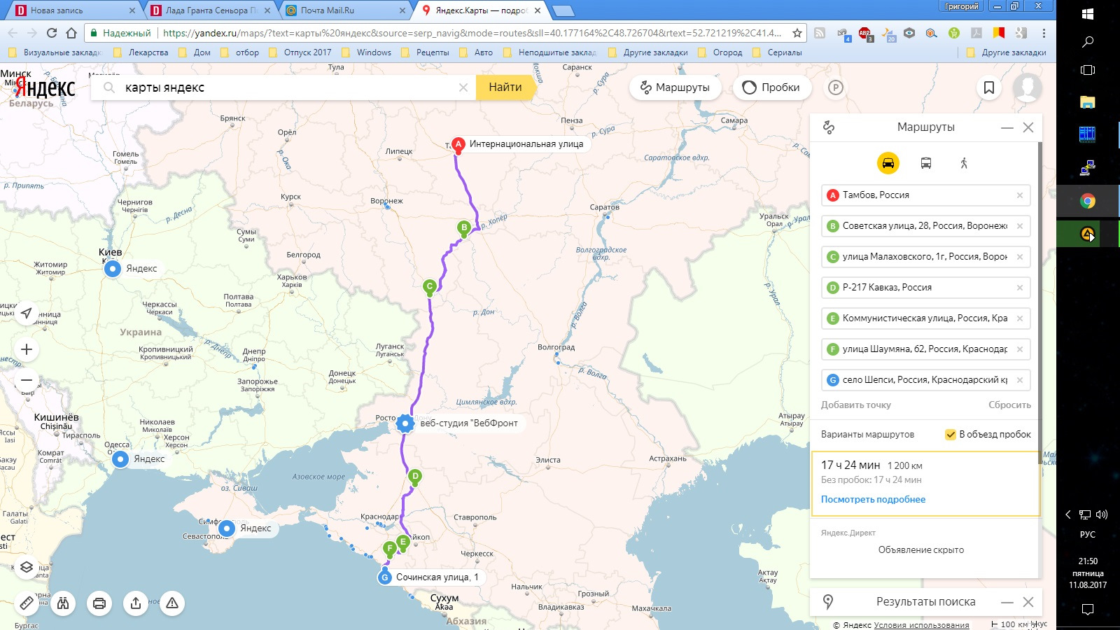The height and width of the screenshot is (630, 1120).
Task: Clear the search field with the X
Action: (x=463, y=87)
